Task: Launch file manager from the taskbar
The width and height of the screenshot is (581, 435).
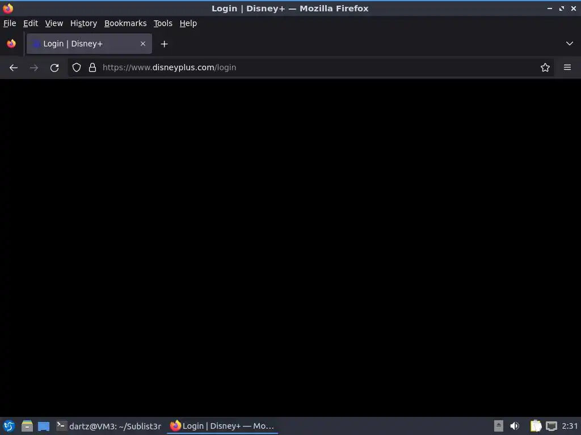Action: click(27, 426)
